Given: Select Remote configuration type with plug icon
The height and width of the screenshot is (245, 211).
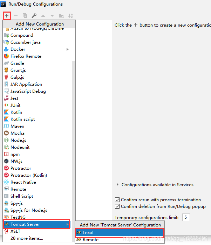Looking at the screenshot, I should (38, 189).
